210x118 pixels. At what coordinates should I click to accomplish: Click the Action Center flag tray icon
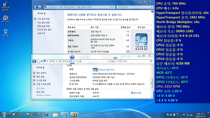184,115
